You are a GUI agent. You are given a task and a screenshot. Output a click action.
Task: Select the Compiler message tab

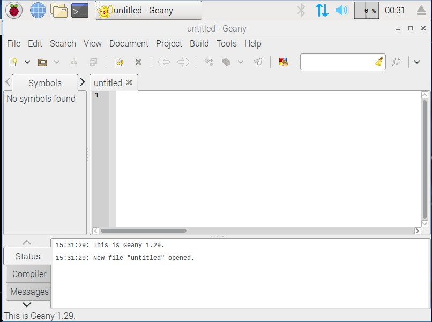[x=29, y=274]
